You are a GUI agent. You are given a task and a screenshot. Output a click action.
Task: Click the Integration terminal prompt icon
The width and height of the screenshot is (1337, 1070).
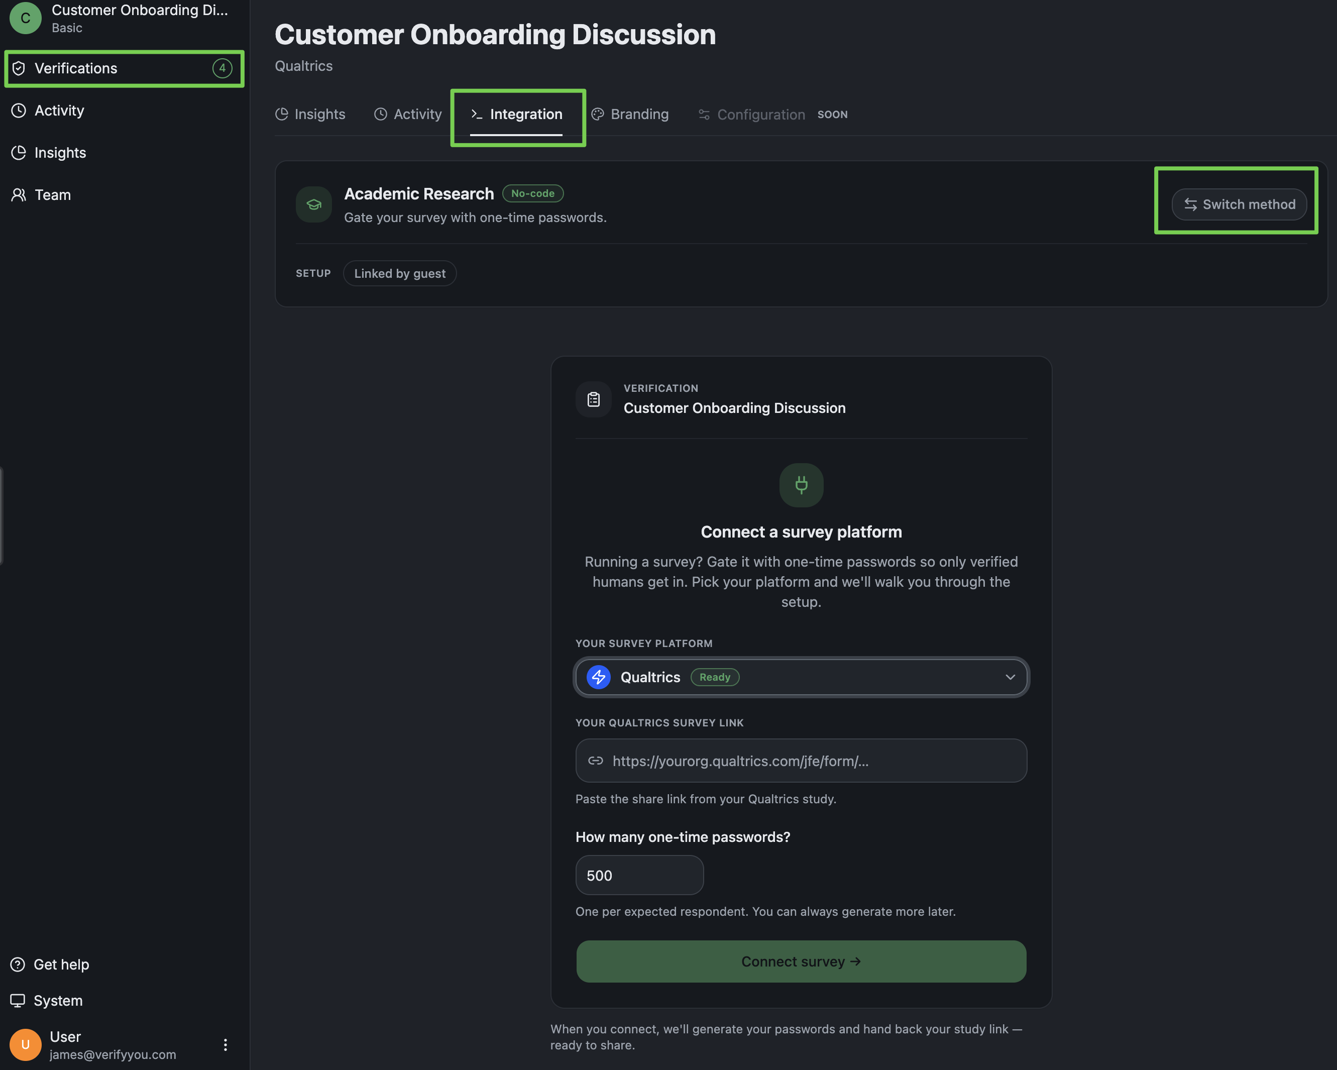pos(476,114)
